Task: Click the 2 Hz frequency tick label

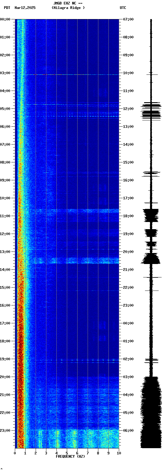Action: (x=36, y=453)
